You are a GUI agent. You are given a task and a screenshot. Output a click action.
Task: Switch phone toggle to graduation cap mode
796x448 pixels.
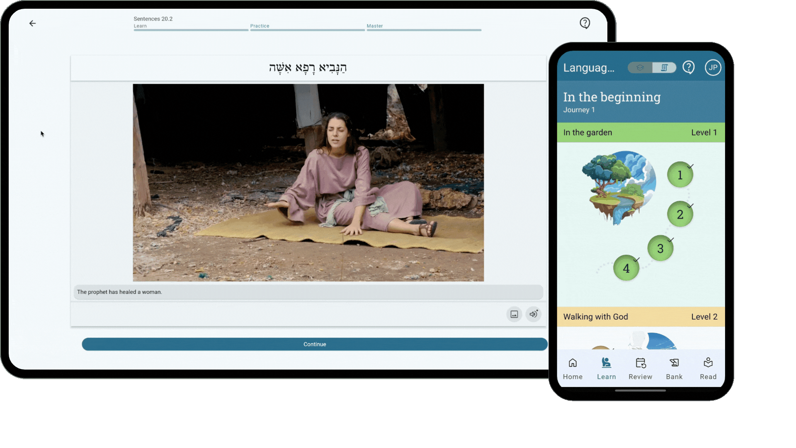point(640,68)
